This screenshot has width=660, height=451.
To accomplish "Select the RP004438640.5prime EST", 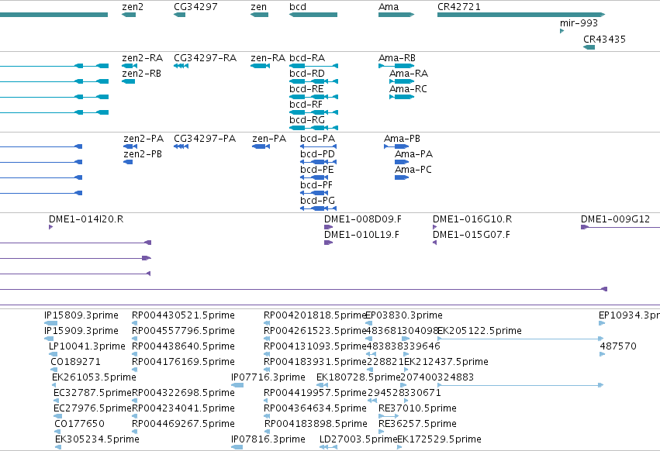I will (135, 354).
